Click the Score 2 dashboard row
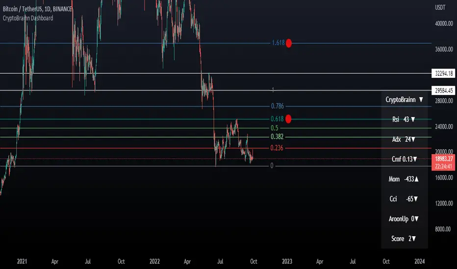The width and height of the screenshot is (457, 269). (x=404, y=239)
